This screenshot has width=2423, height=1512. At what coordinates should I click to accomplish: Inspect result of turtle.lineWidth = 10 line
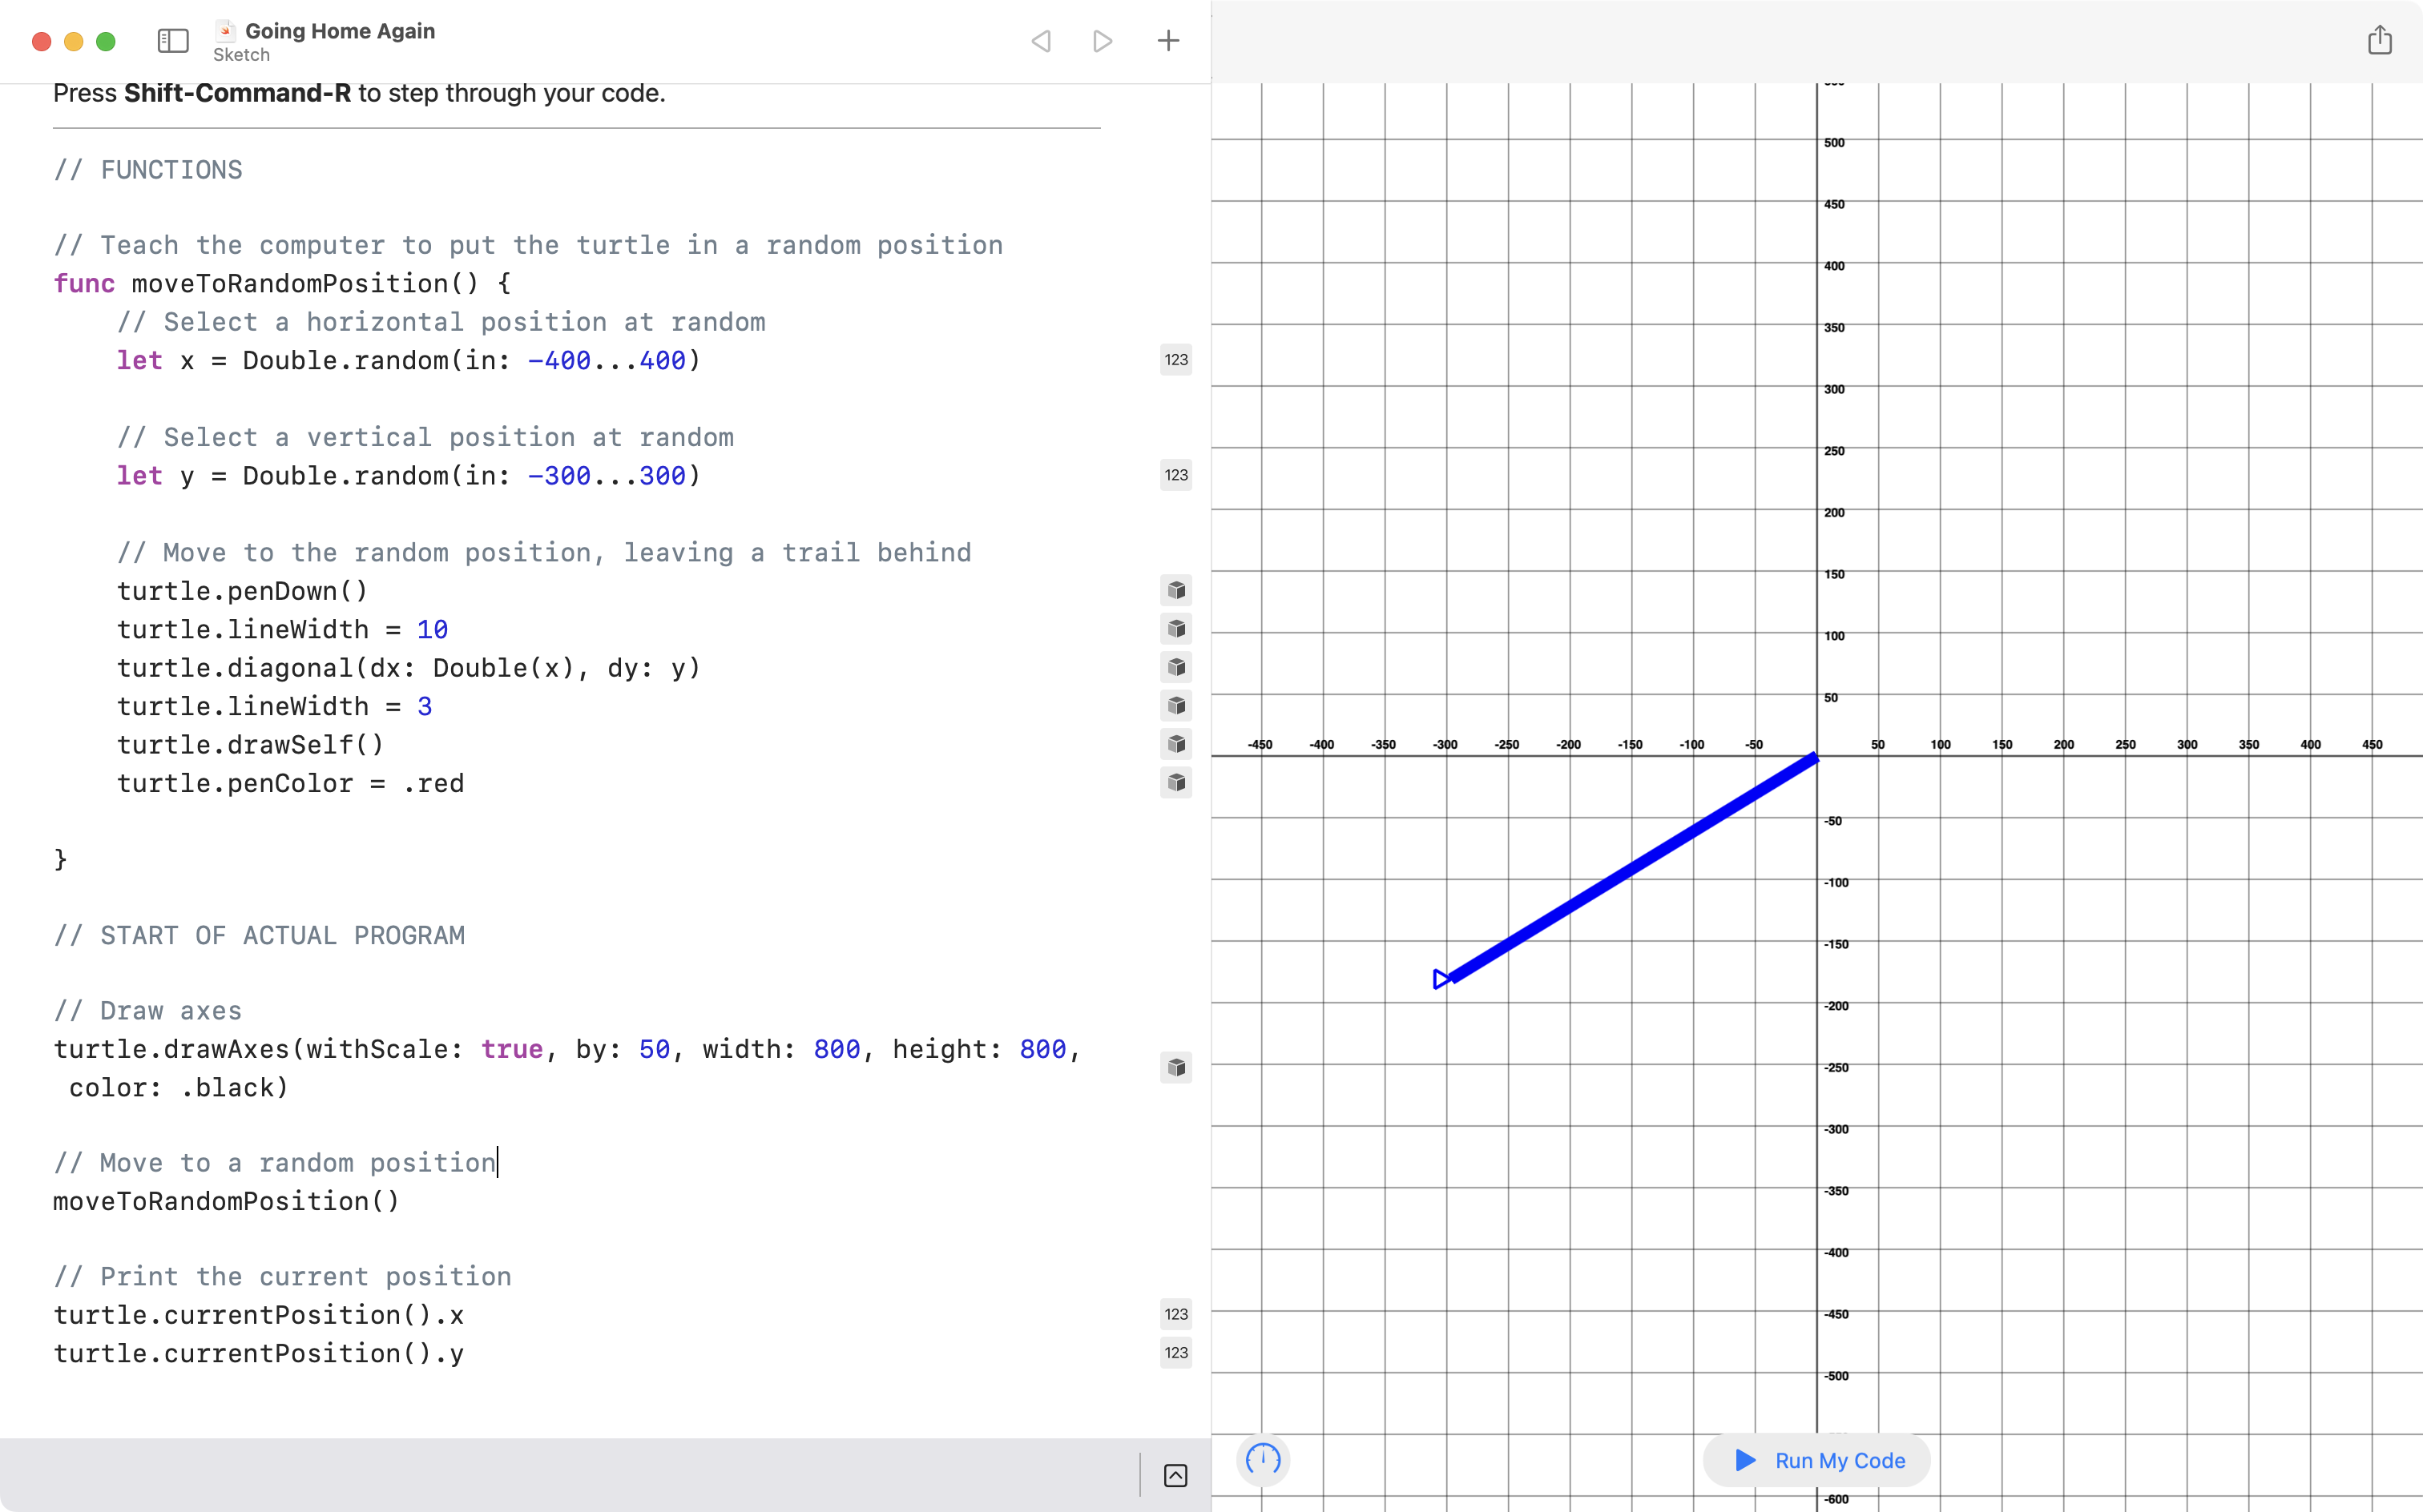coord(1175,629)
